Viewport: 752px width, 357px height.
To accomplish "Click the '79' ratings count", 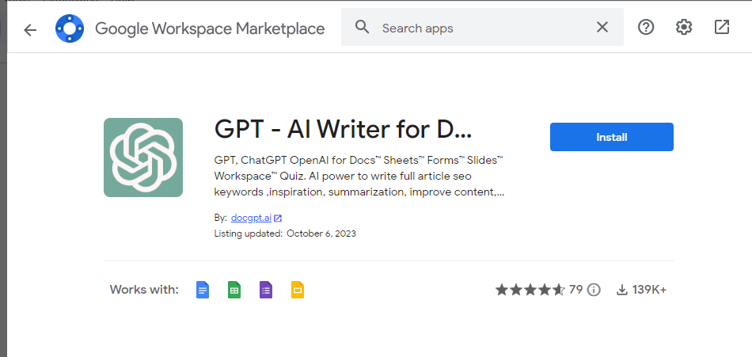I will [x=575, y=290].
